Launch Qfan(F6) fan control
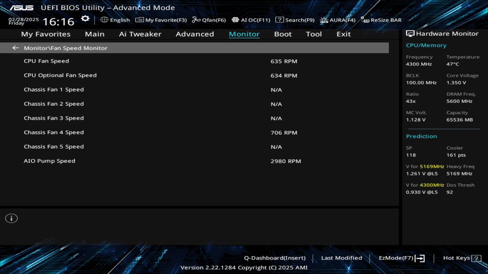The image size is (488, 274). tap(209, 20)
